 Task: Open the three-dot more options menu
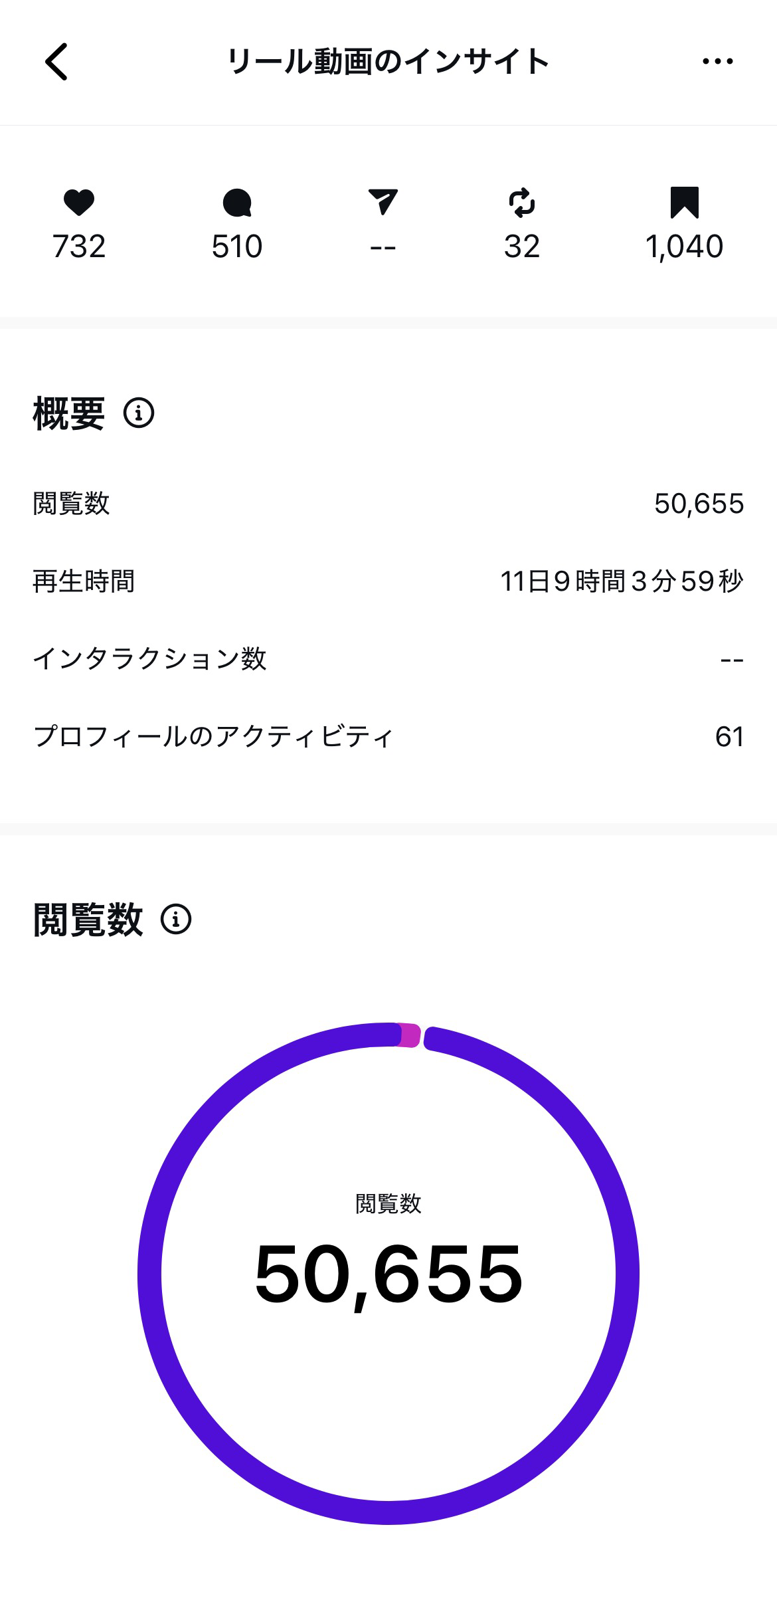(717, 62)
